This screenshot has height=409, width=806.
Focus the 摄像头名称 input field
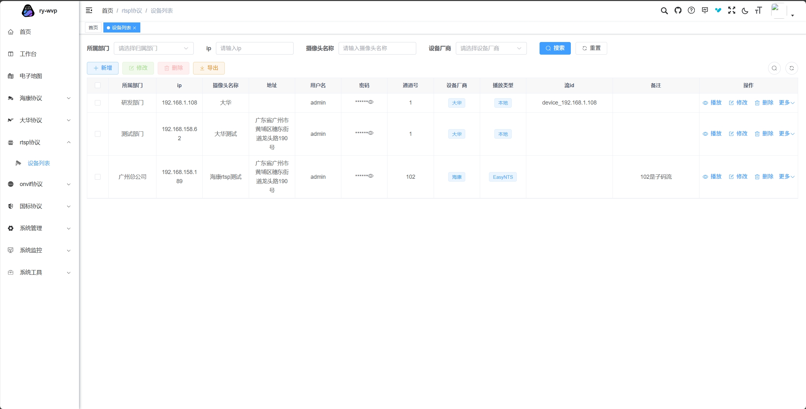[x=377, y=48]
